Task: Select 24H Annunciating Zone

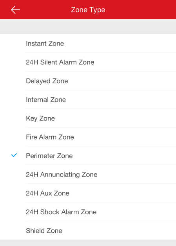Action: click(88, 174)
